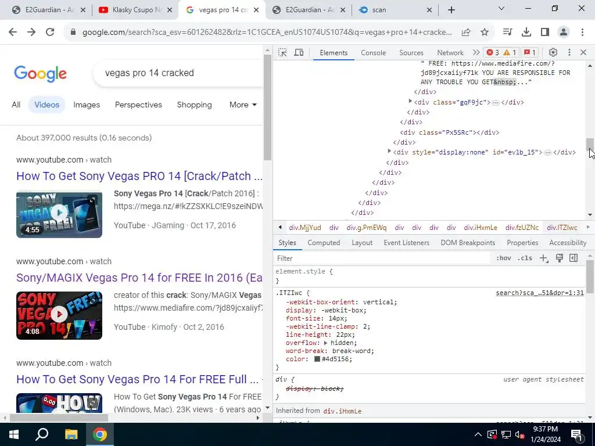Open How To Get Sony Vegas PRO 14 Crack/Patch result

click(139, 176)
